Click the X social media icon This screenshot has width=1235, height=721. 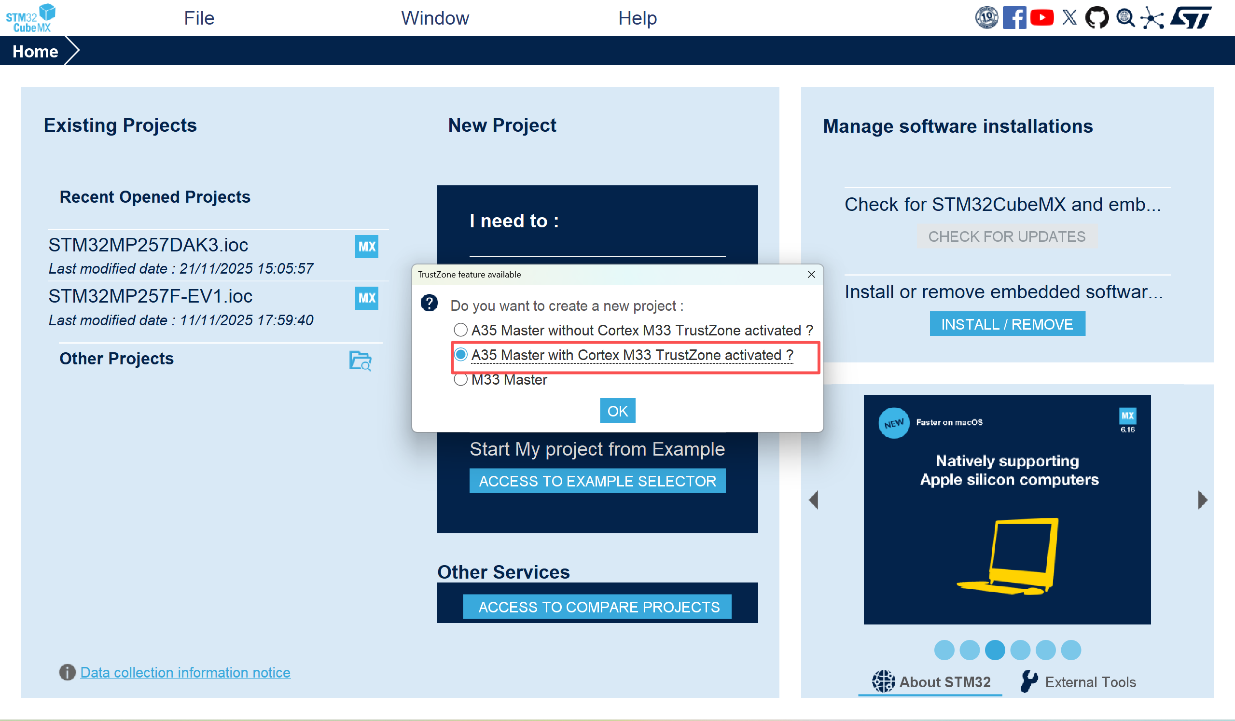click(x=1069, y=18)
